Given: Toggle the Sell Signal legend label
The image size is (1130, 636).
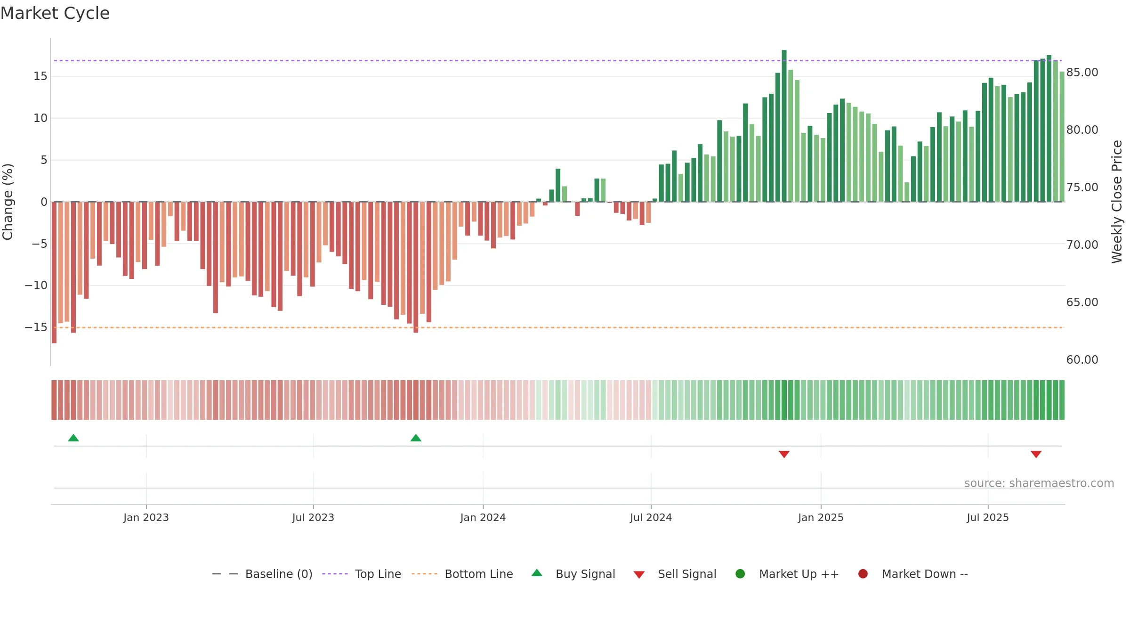Looking at the screenshot, I should (687, 574).
